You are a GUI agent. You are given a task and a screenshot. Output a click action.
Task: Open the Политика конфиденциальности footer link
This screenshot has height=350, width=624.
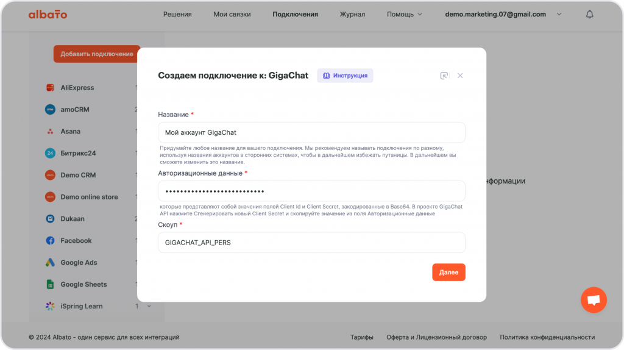tap(547, 337)
